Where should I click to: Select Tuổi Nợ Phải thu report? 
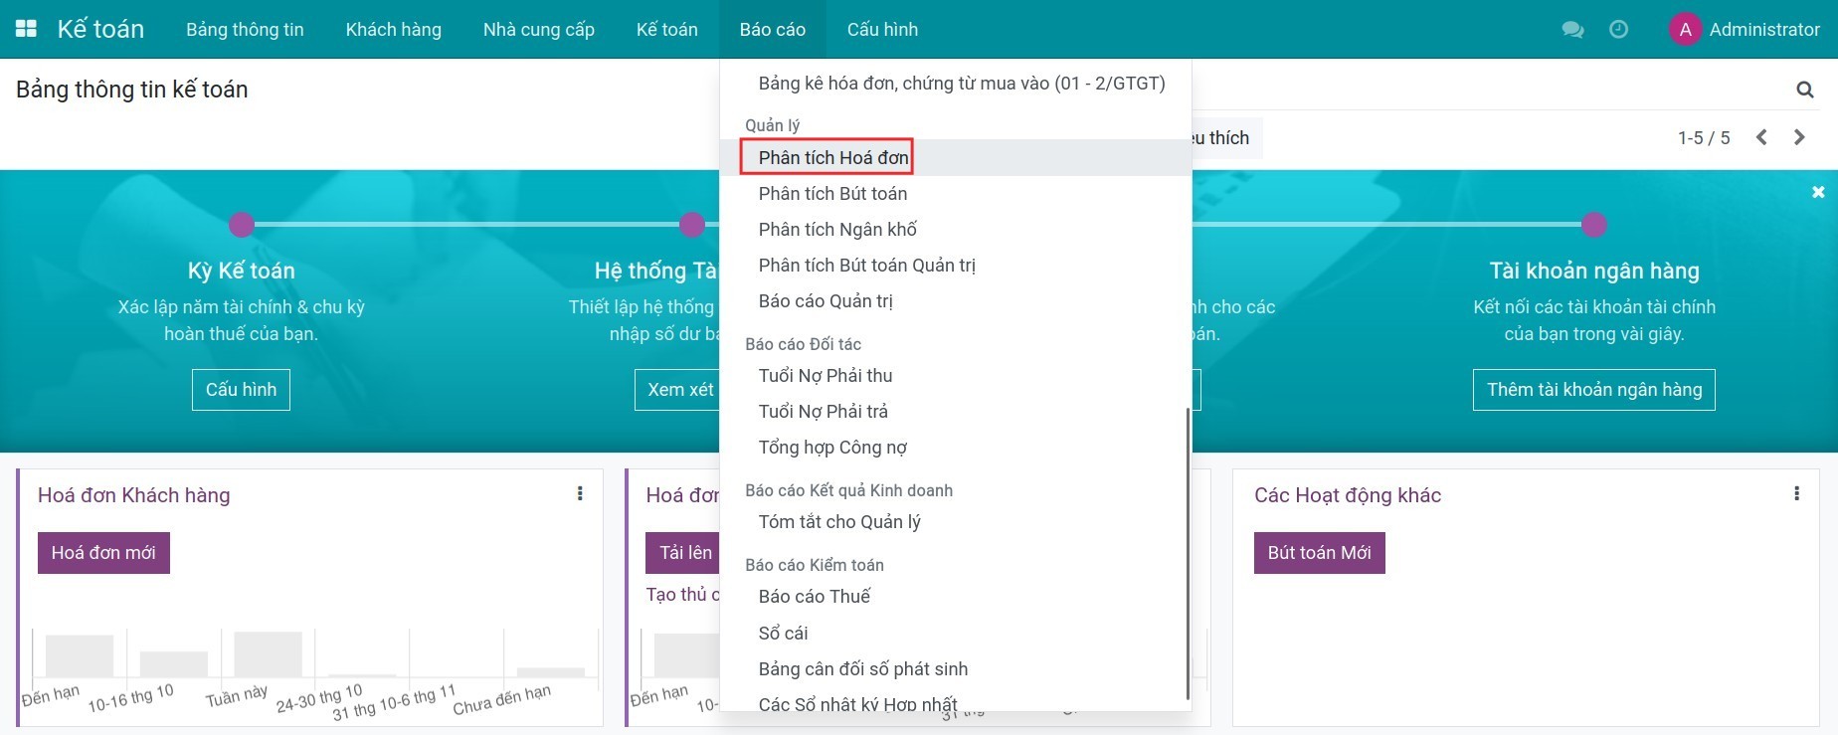point(825,375)
